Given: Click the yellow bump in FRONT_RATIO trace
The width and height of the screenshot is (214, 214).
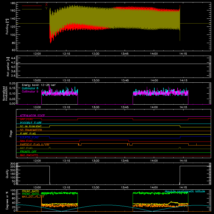Looking at the screenshot, I should [171, 202].
